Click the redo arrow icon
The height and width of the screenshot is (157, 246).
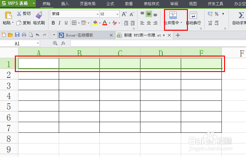[x=45, y=35]
